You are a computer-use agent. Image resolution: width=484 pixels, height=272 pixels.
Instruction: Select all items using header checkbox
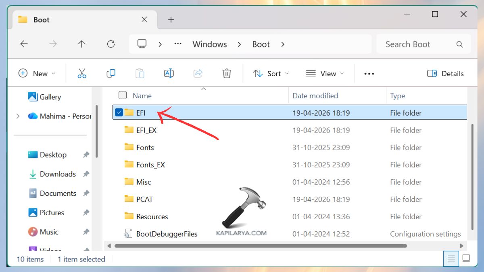click(x=122, y=95)
